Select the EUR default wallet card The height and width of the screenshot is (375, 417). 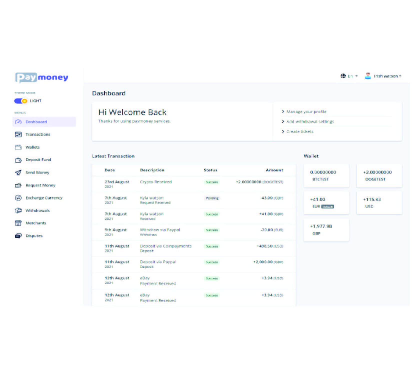pos(326,203)
